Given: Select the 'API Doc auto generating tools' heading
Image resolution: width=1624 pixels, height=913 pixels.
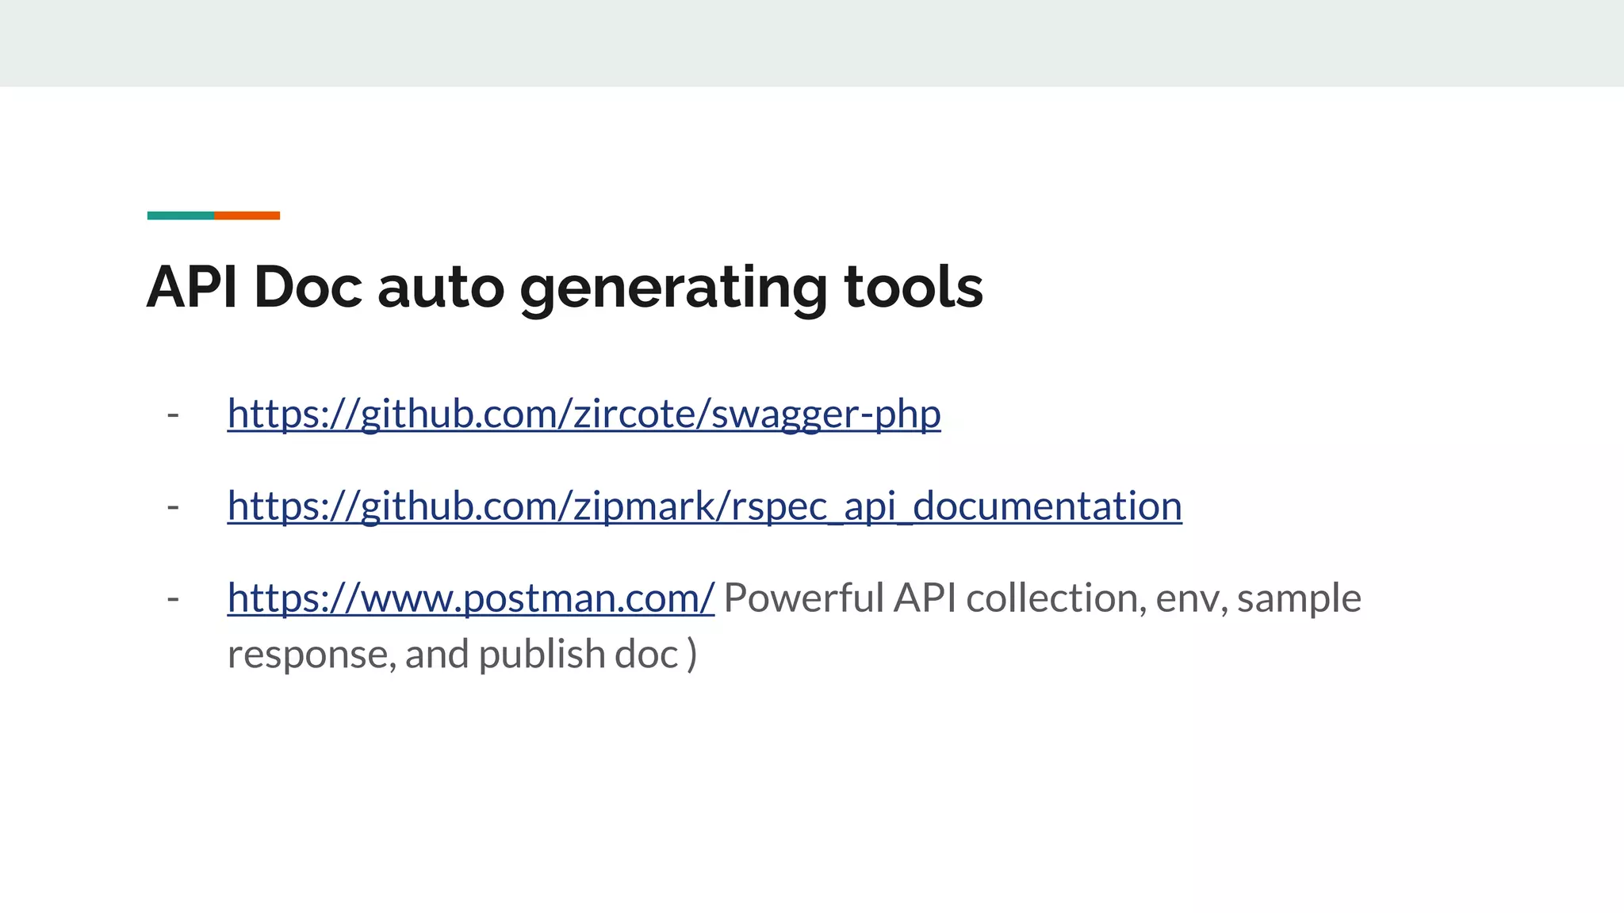Looking at the screenshot, I should (x=565, y=288).
